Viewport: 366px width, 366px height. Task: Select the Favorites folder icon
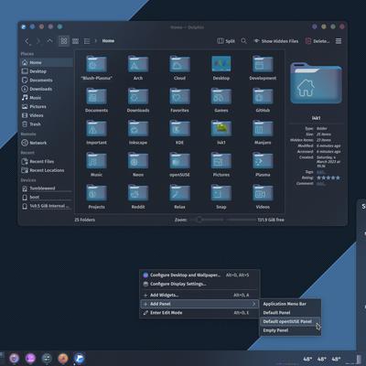179,96
